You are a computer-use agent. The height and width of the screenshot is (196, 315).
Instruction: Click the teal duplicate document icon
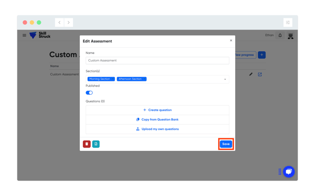click(96, 144)
